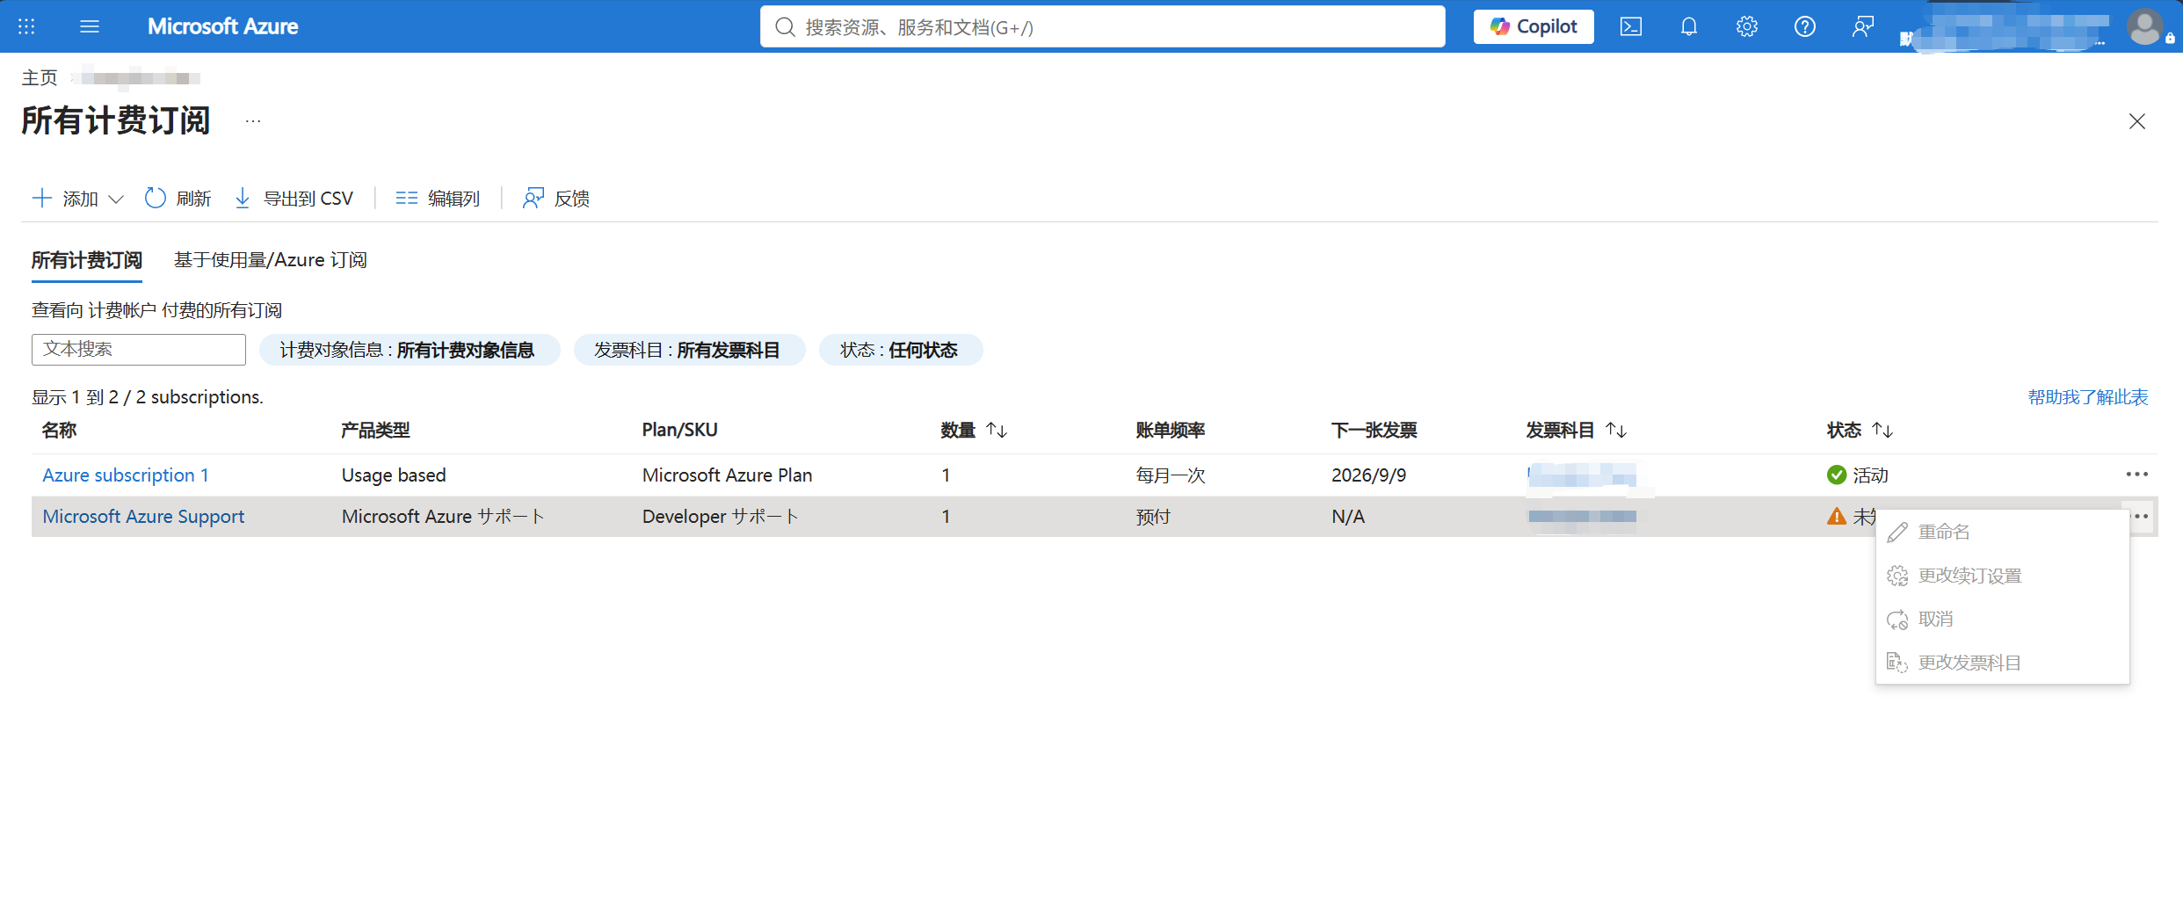The image size is (2183, 899).
Task: Click the 导出到 CSV download icon
Action: coord(243,199)
